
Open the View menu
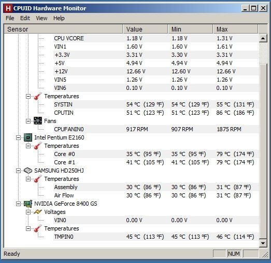(41, 18)
